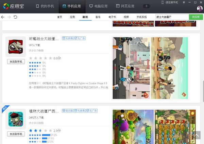
Task: Open the 电脑应用 tab
Action: click(x=98, y=6)
